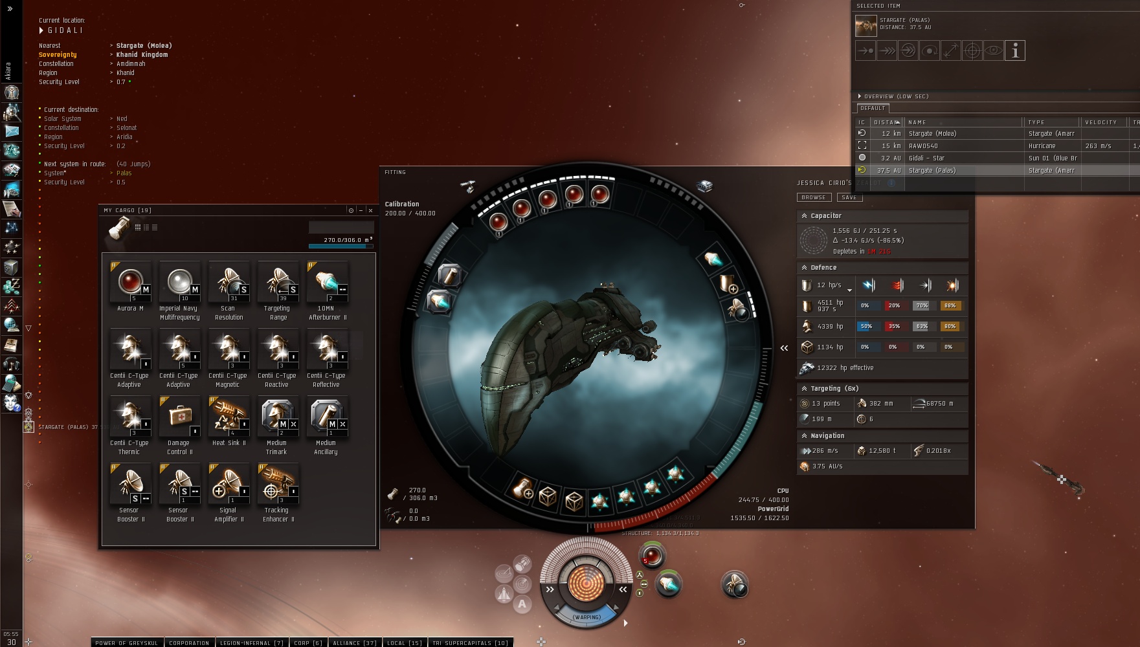
Task: Switch cargo window to list view mode
Action: click(x=154, y=227)
